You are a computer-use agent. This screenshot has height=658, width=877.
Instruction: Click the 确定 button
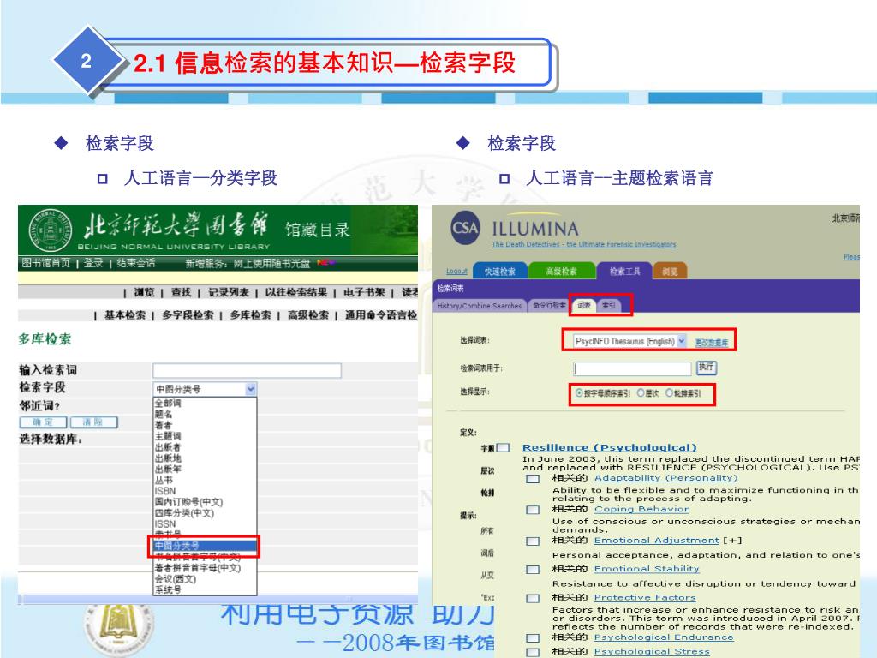coord(43,422)
